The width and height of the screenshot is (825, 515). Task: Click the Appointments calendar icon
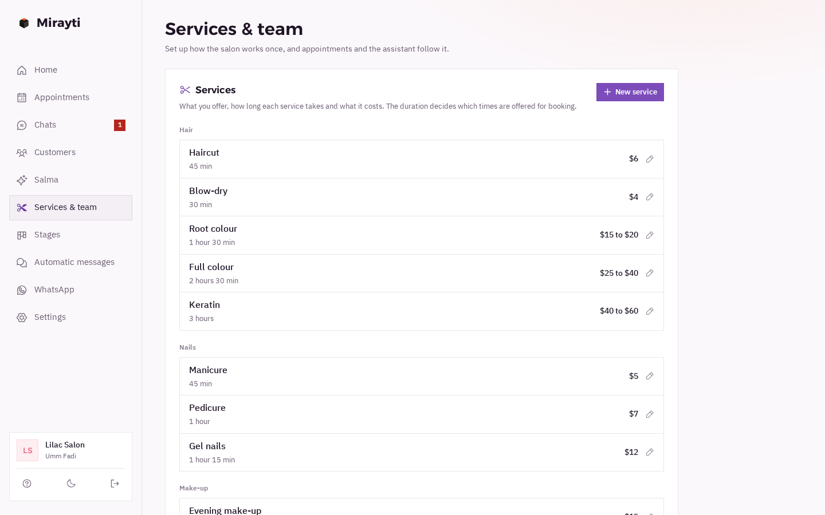pos(22,98)
